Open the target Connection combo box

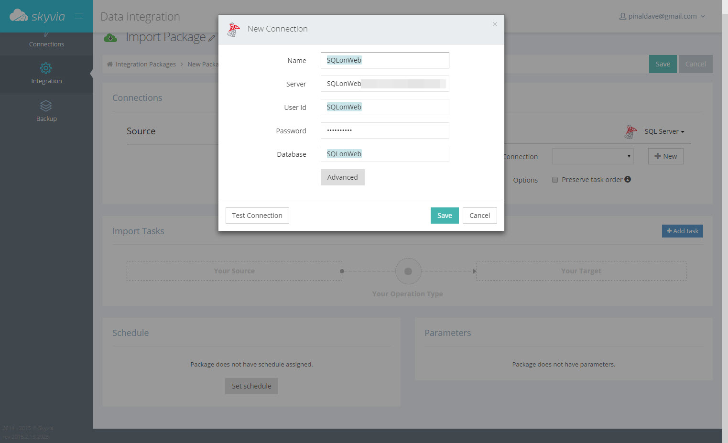tap(593, 156)
